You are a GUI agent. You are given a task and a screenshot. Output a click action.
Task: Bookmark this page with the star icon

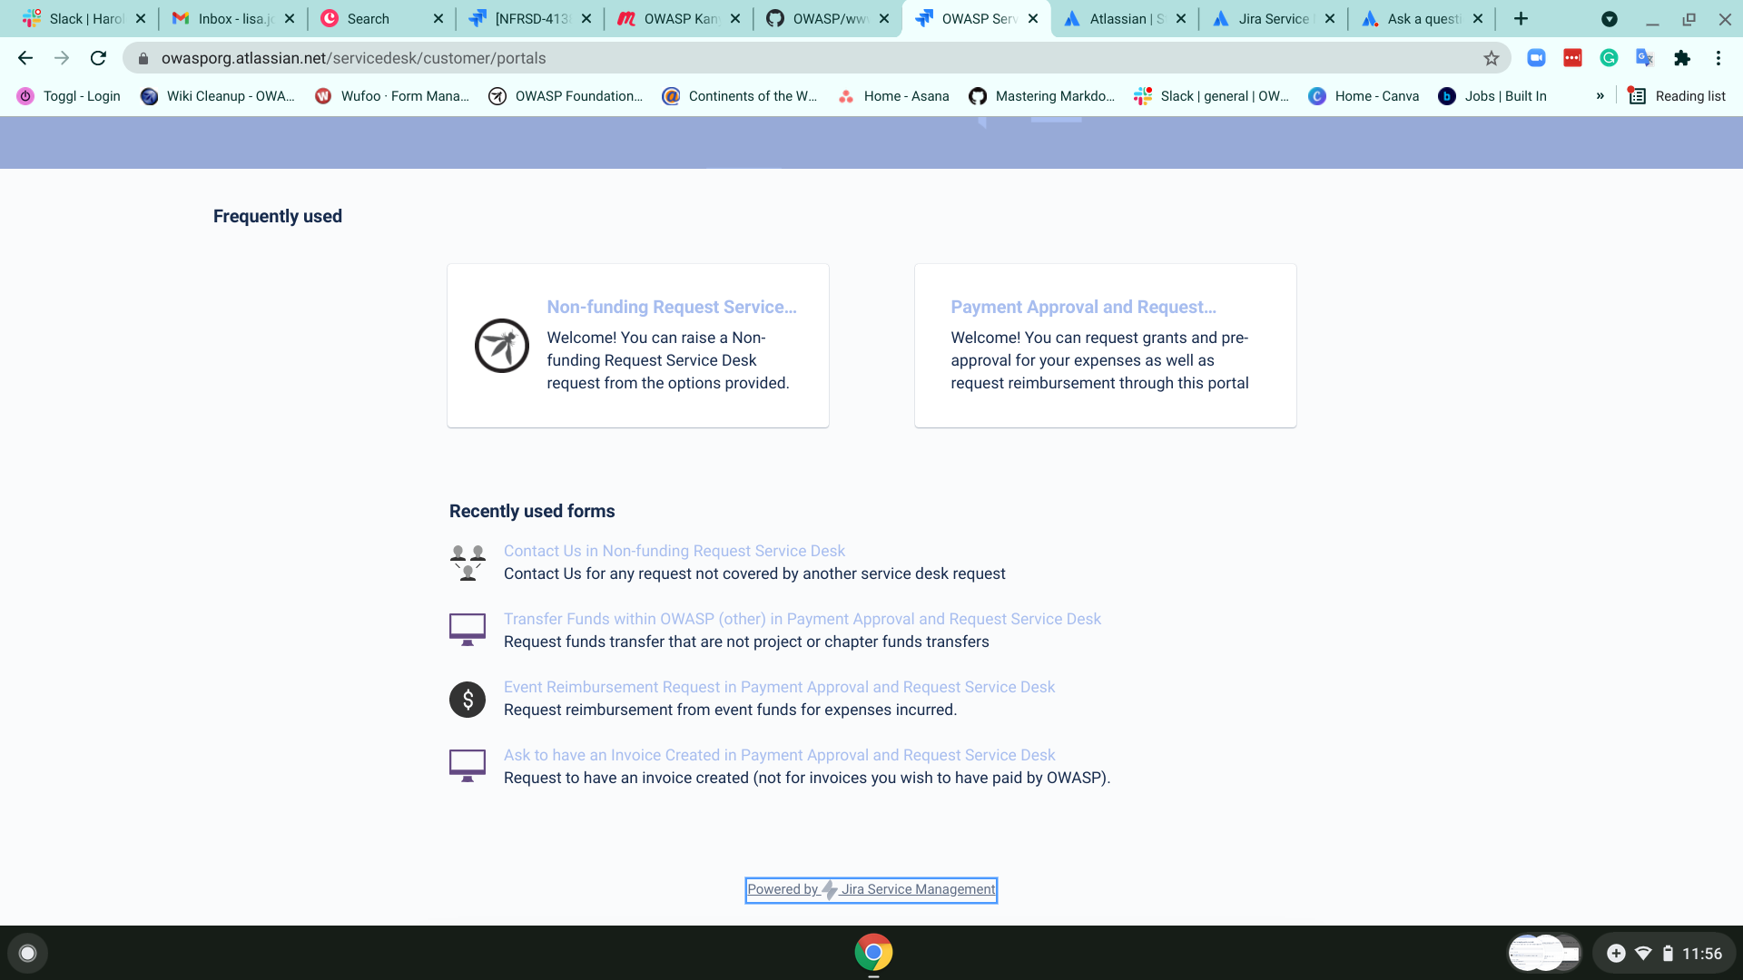click(1491, 58)
